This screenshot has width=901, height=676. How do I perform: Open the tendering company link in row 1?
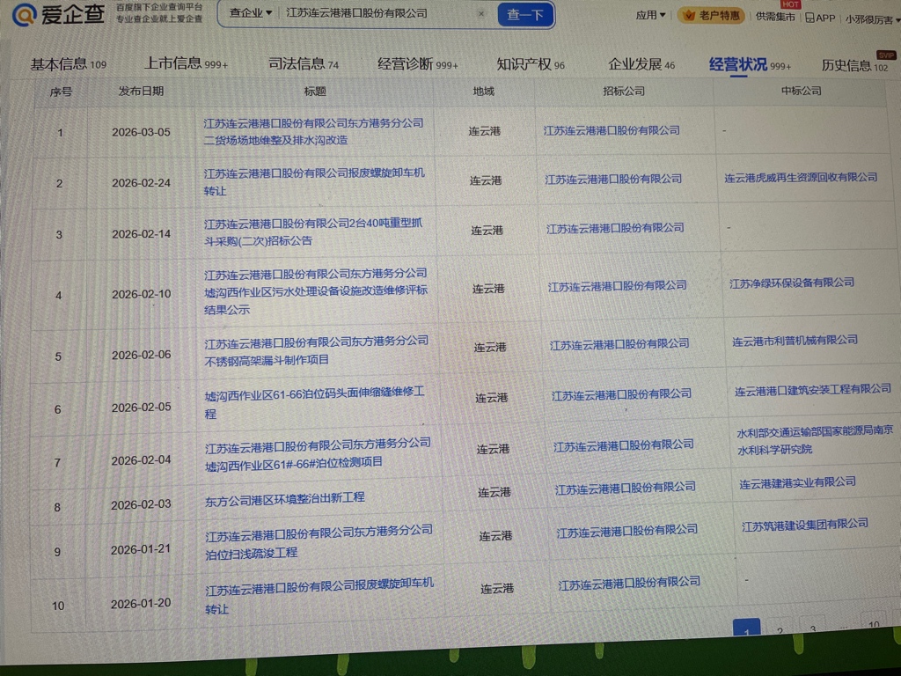point(612,130)
